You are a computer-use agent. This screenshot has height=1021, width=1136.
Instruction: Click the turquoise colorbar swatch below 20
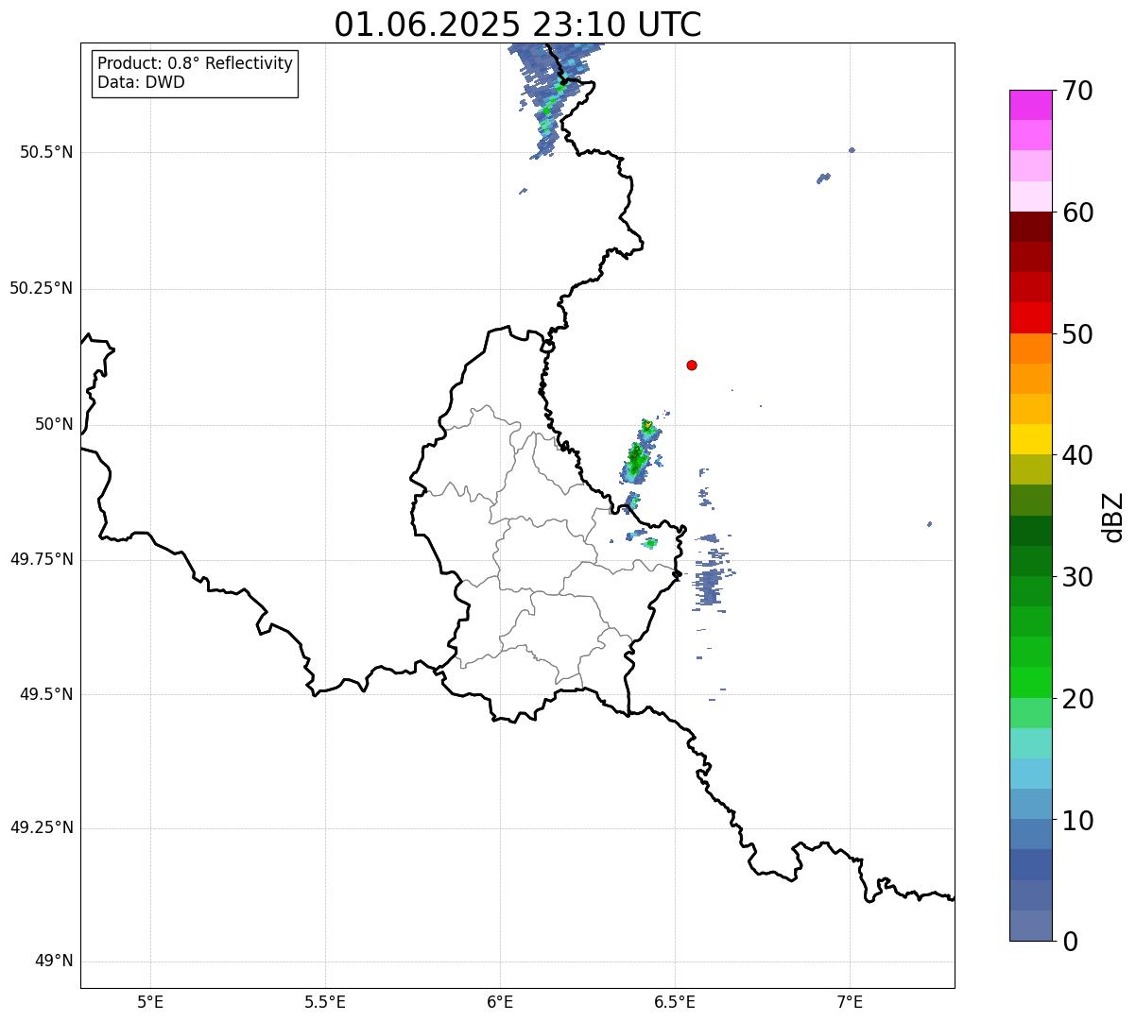pyautogui.click(x=1030, y=743)
